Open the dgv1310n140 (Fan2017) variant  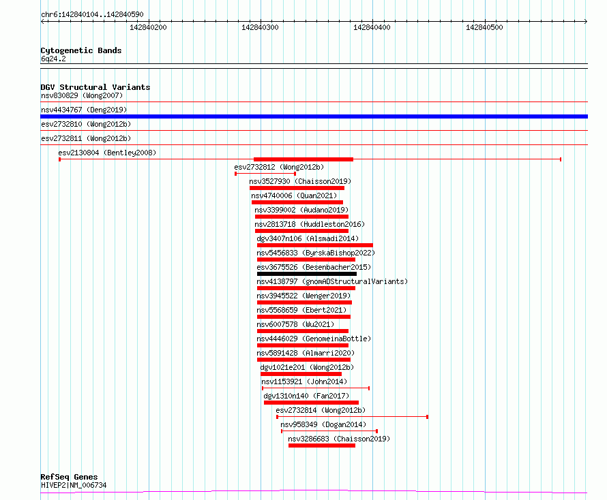[306, 396]
